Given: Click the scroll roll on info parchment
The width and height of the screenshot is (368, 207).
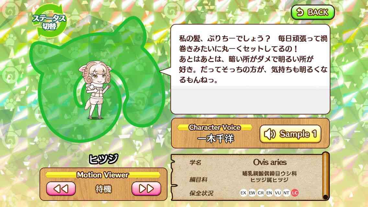Looking at the screenshot, I should (x=326, y=176).
